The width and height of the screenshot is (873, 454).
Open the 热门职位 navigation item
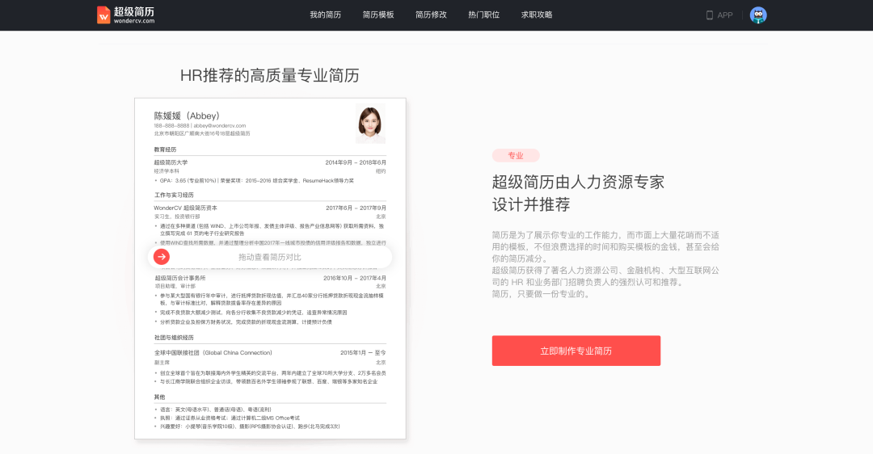point(483,15)
